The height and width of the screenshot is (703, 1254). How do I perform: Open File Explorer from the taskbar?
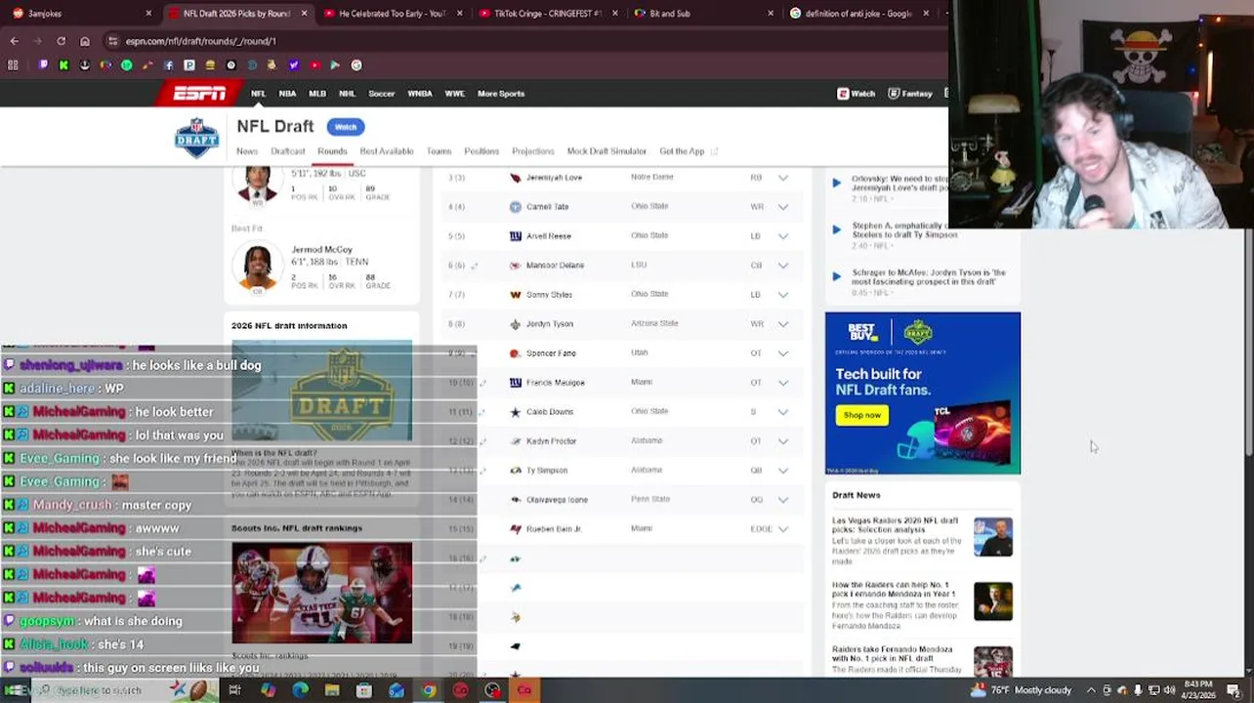pos(332,690)
